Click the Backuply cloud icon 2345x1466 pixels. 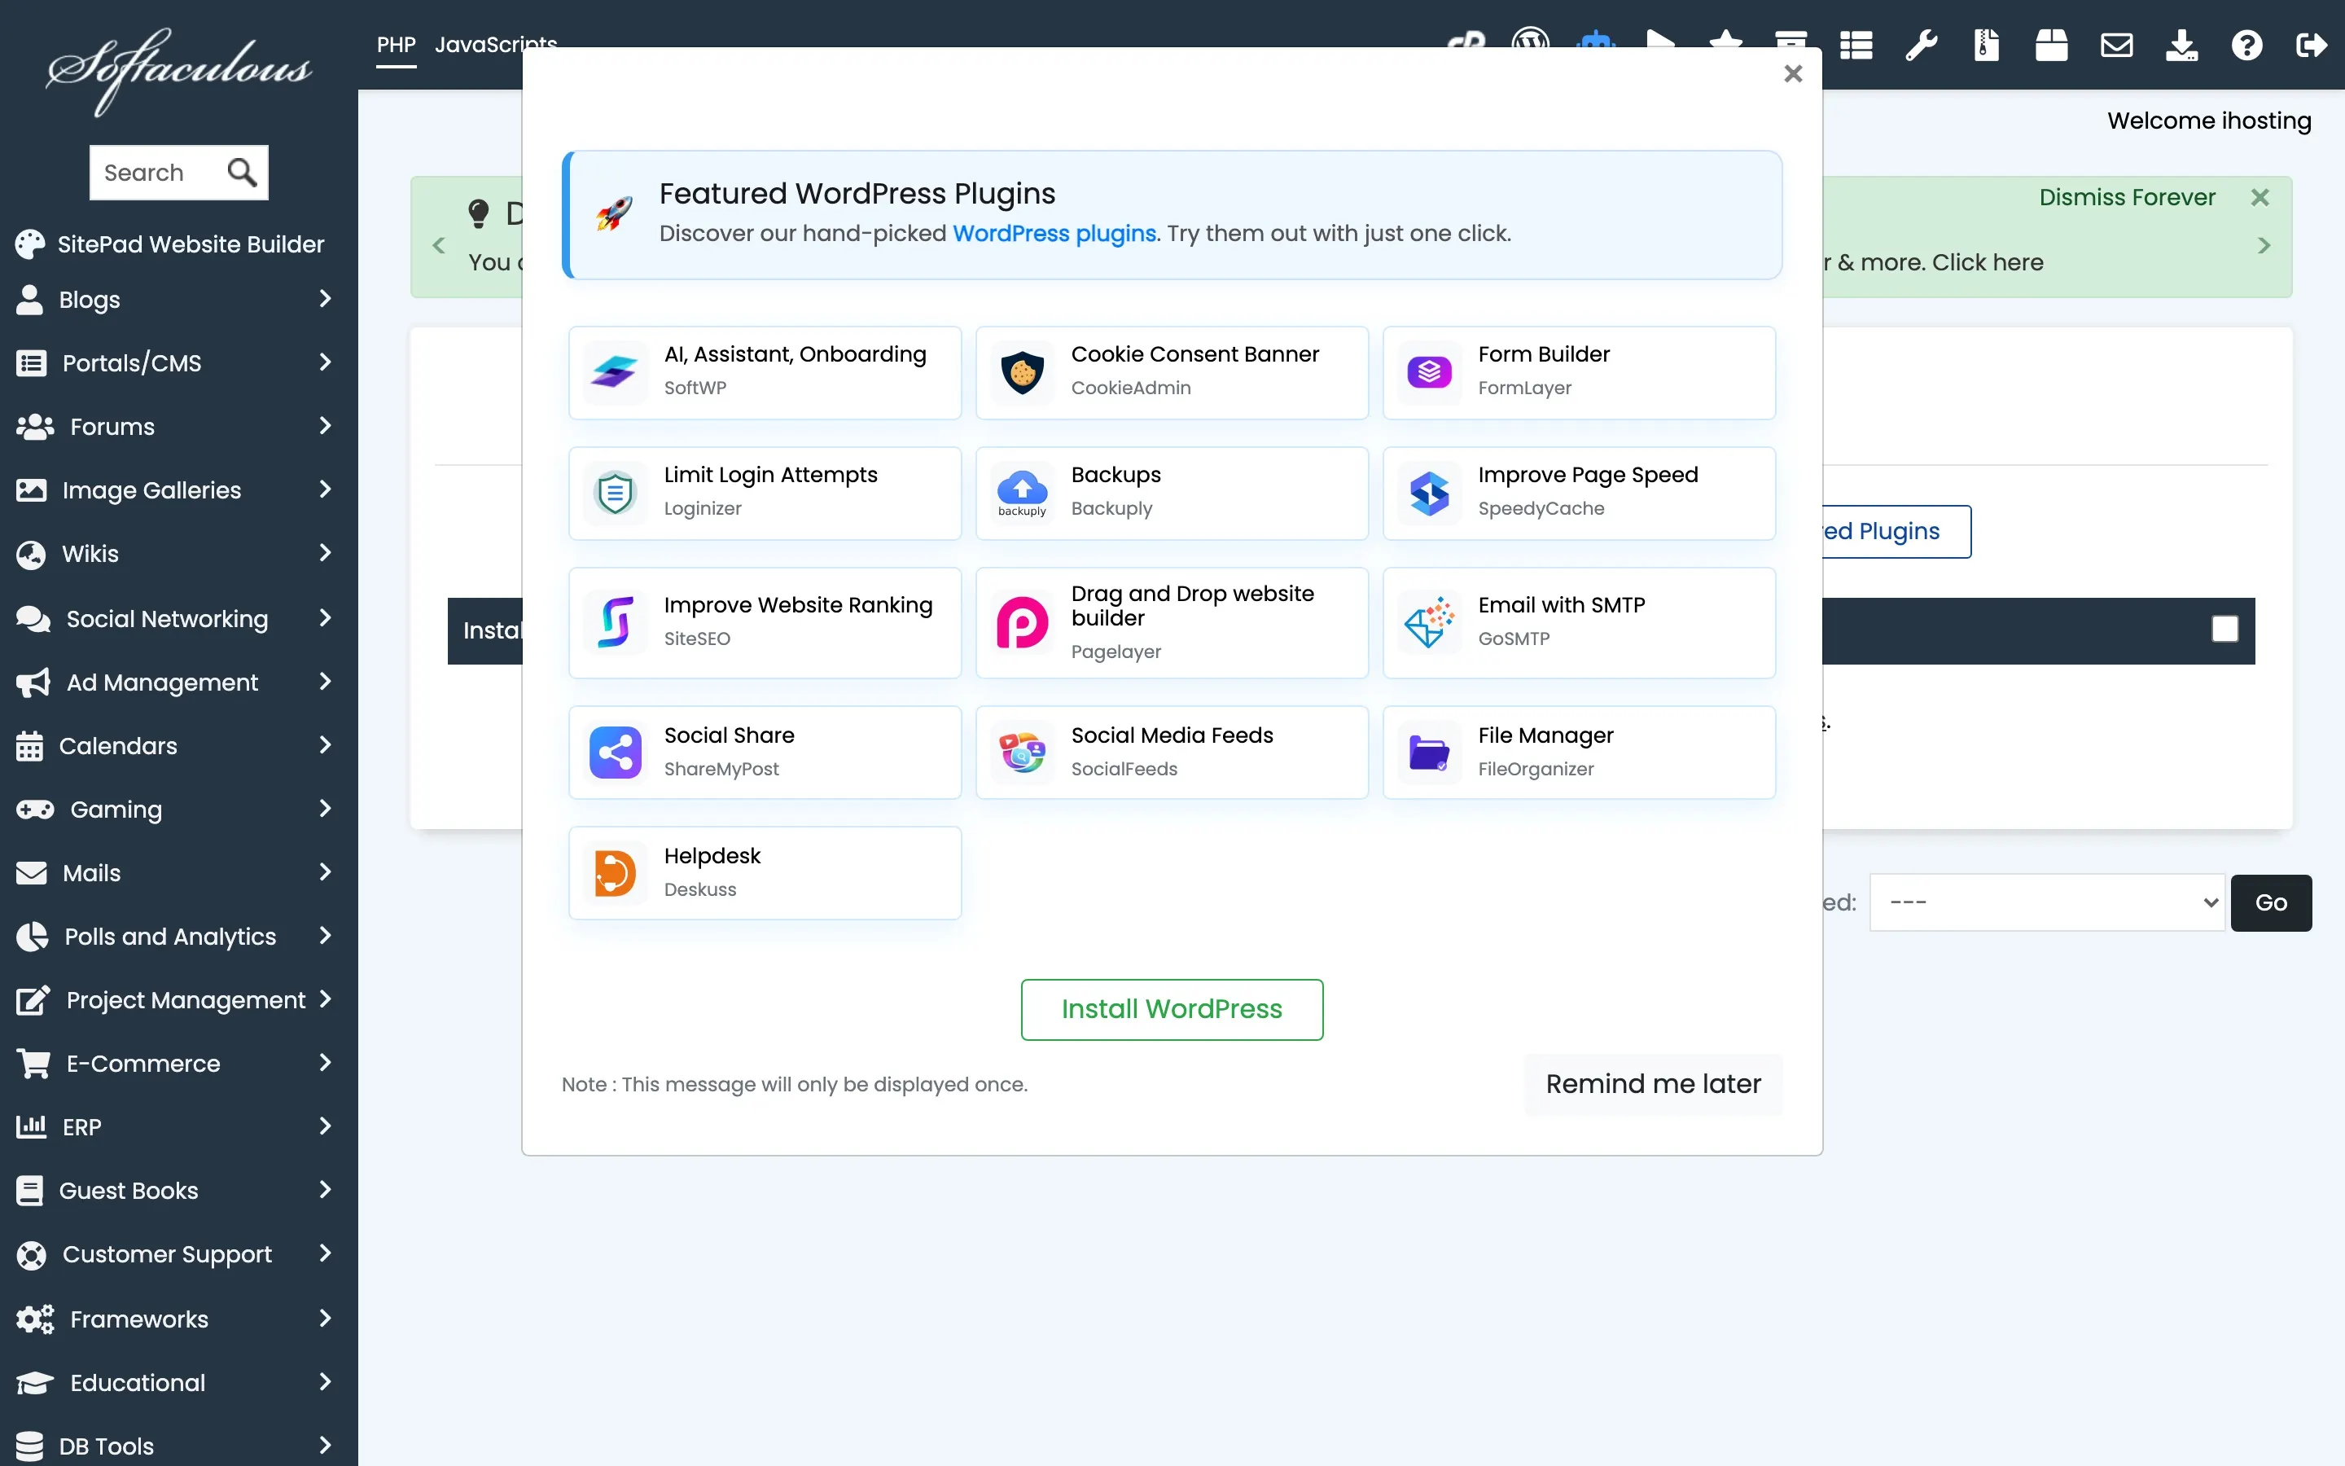pyautogui.click(x=1021, y=493)
